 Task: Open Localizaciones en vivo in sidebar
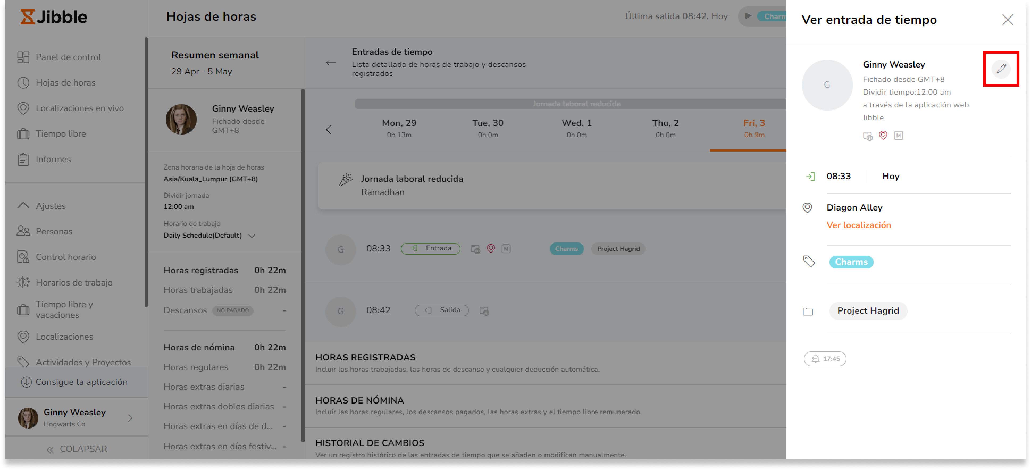(70, 108)
